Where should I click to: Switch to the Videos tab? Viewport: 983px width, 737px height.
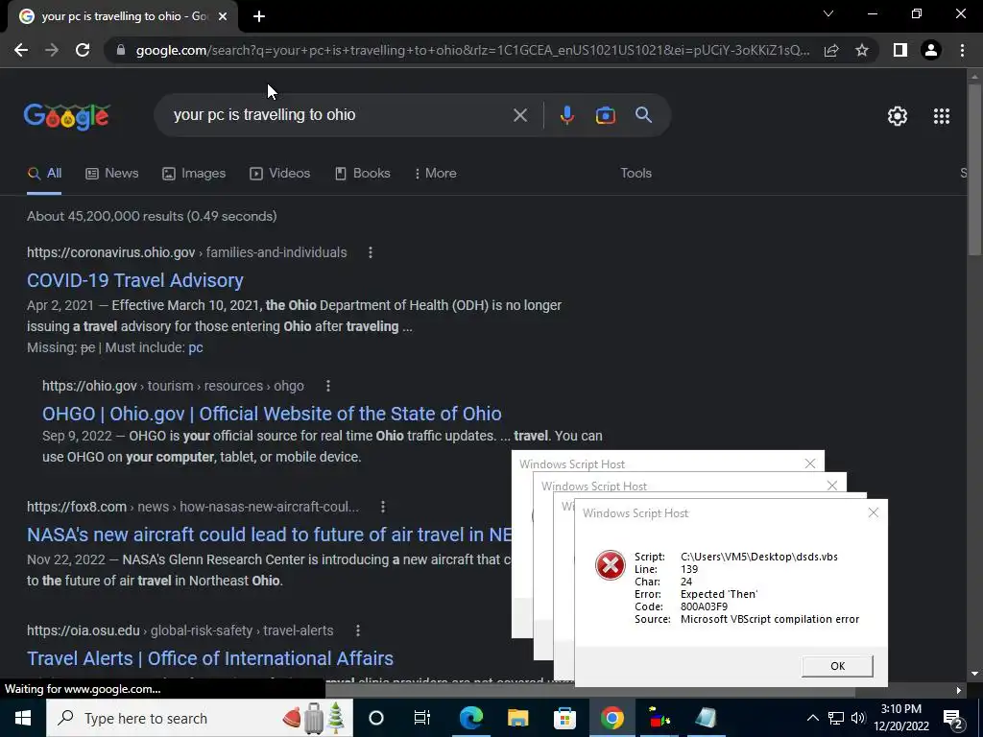pos(279,174)
